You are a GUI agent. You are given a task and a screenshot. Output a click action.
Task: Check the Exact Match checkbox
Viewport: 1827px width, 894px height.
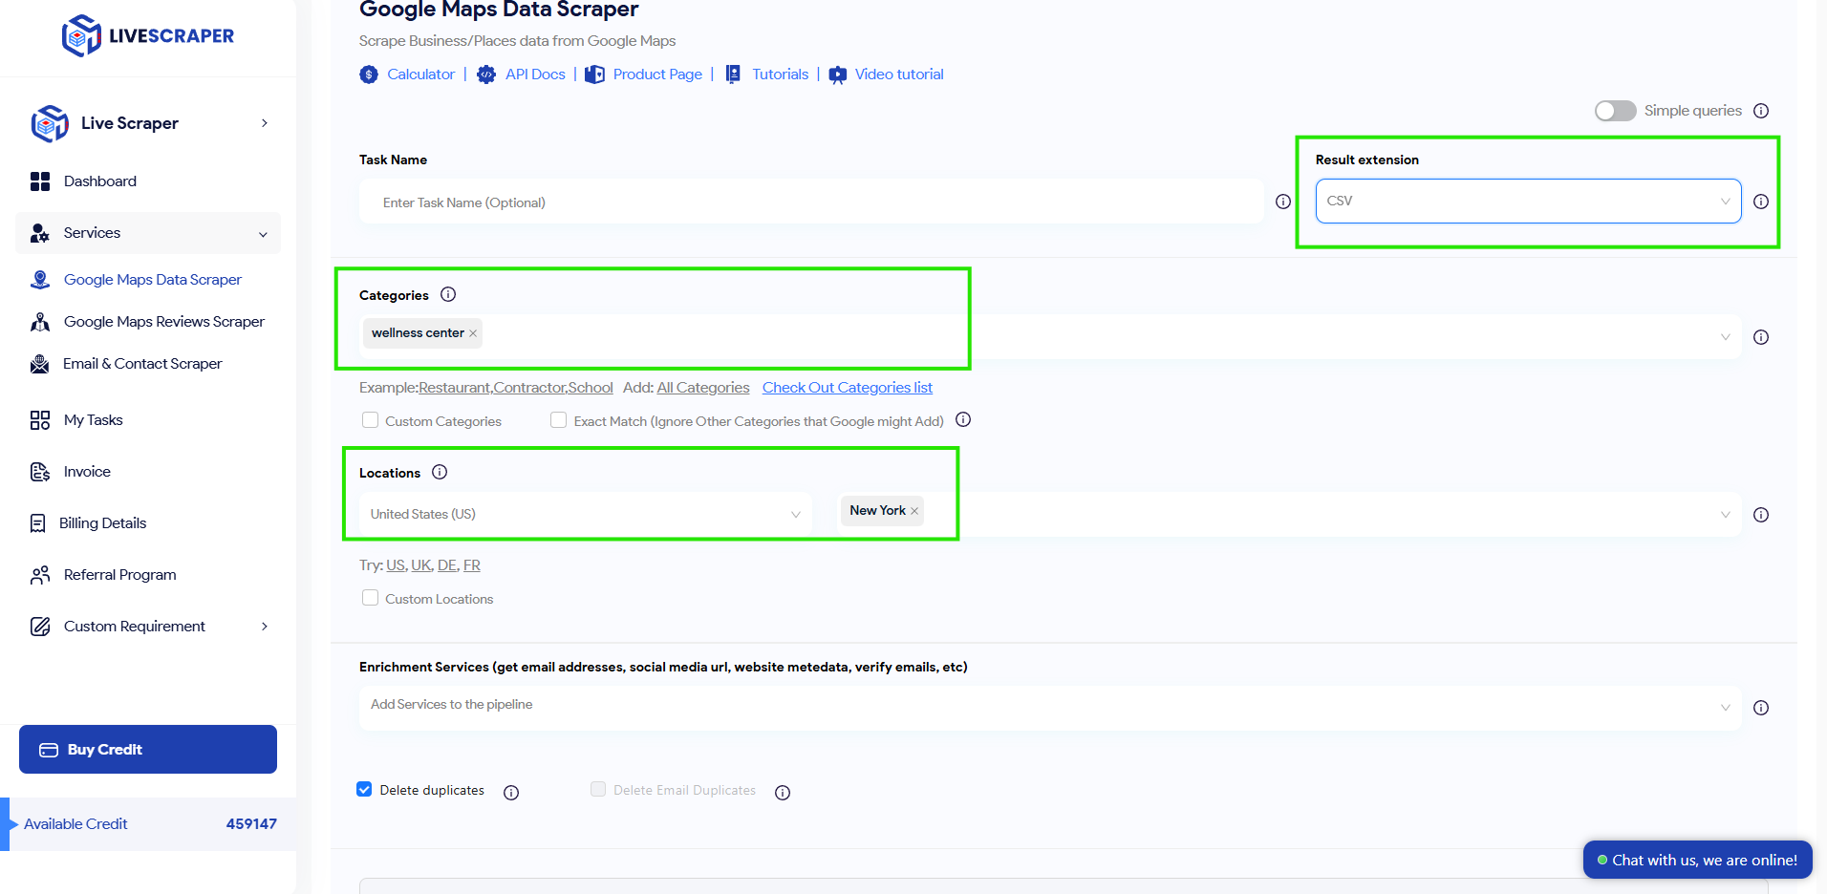click(x=559, y=420)
